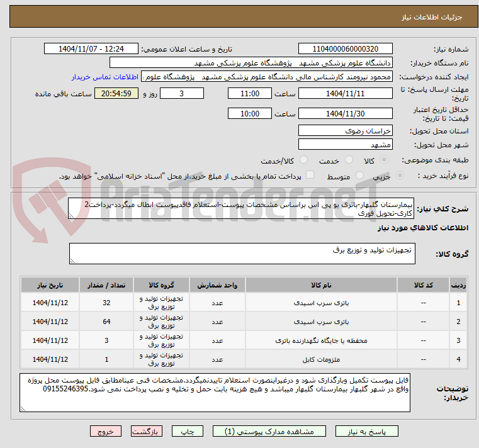Open اطلاعات تماس خریدار link
The image size is (479, 448).
point(105,77)
